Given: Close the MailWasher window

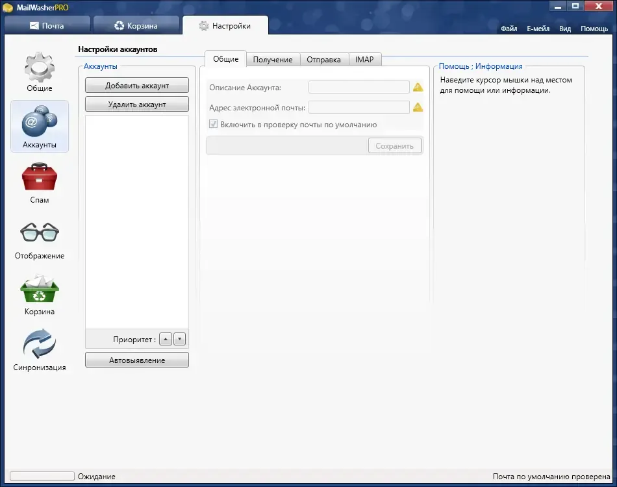Looking at the screenshot, I should (x=599, y=6).
